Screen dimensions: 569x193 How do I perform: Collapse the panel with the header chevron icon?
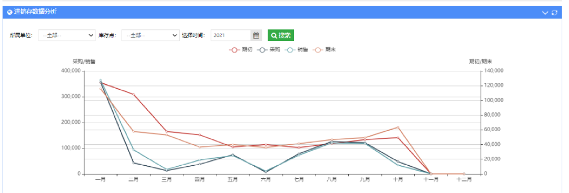(x=545, y=12)
